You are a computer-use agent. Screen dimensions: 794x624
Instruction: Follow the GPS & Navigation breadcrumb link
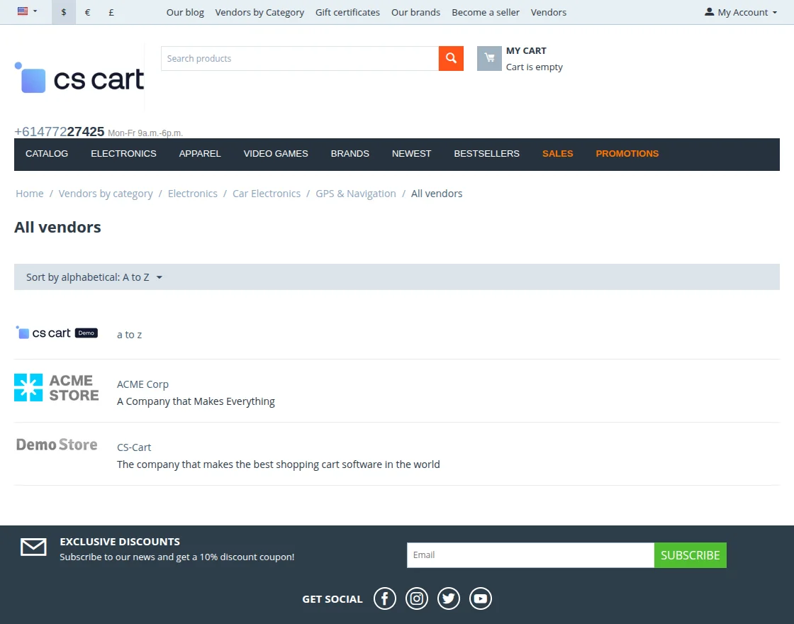(355, 193)
